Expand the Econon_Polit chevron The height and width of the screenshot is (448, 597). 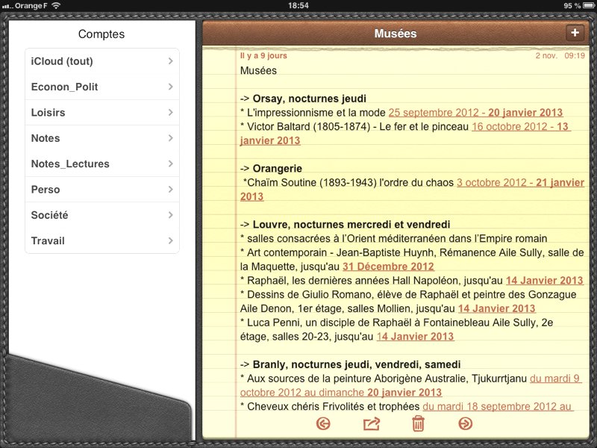pos(171,87)
